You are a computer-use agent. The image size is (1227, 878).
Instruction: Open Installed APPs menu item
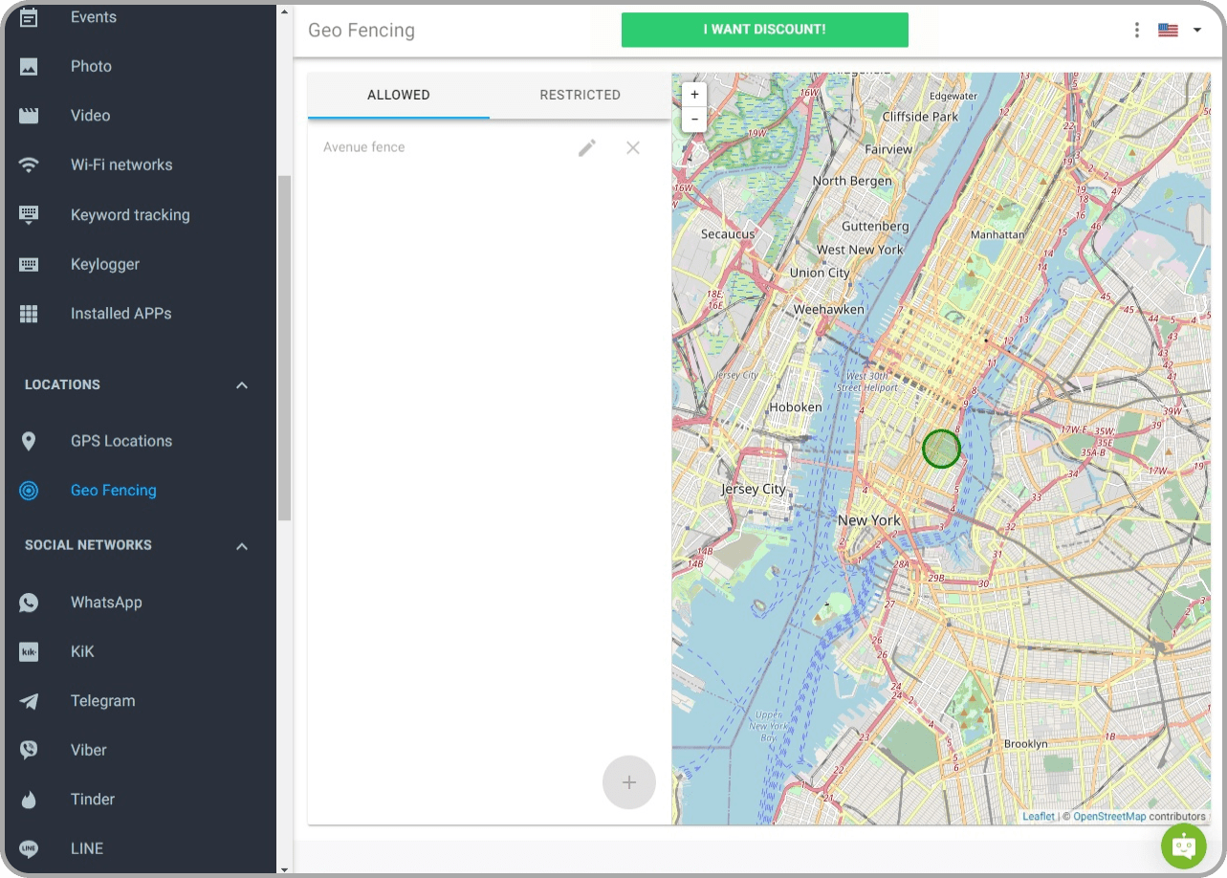[x=121, y=314]
